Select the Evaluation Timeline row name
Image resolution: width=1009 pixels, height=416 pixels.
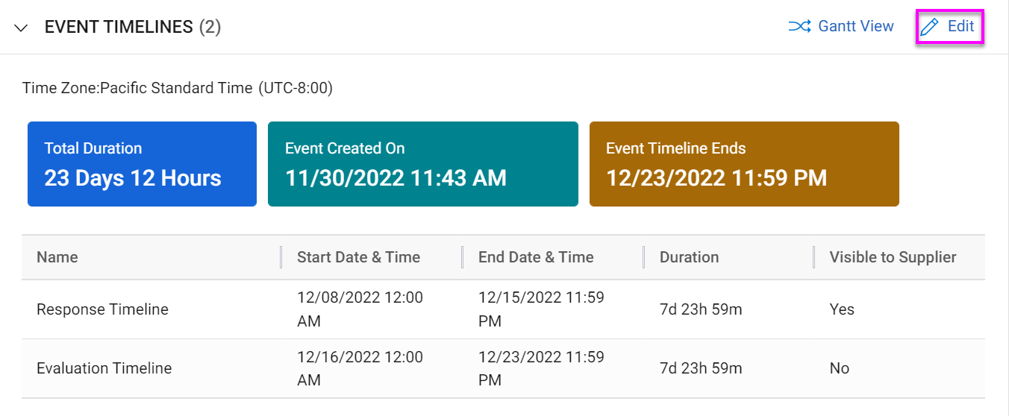(104, 368)
